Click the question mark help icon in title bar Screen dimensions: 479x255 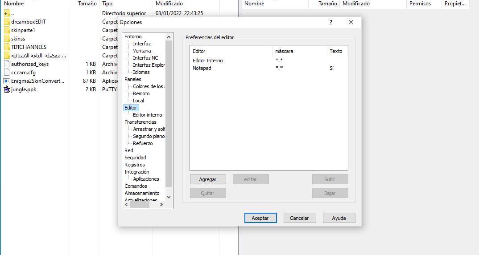click(x=330, y=22)
